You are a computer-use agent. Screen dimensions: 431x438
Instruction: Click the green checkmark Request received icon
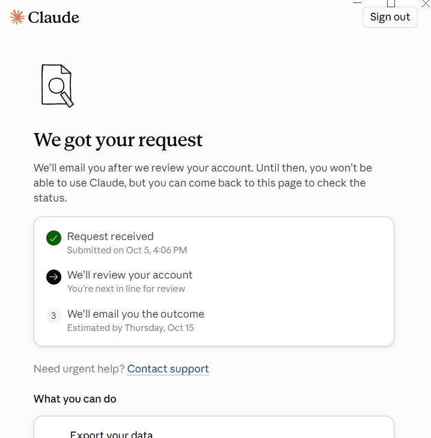53,238
